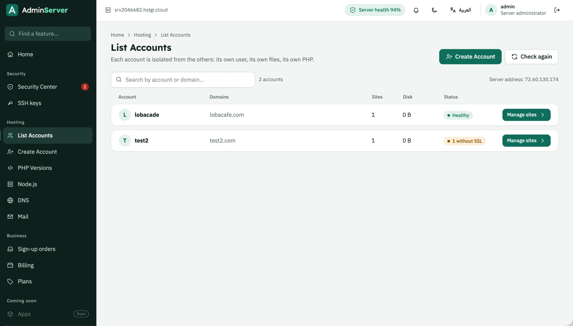Click the Soon pill next to Apps
573x326 pixels.
click(81, 314)
